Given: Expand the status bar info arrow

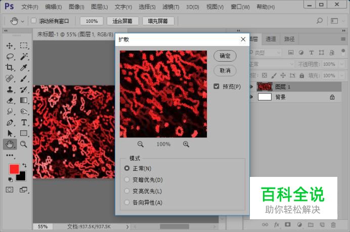Looking at the screenshot, I should [127, 226].
